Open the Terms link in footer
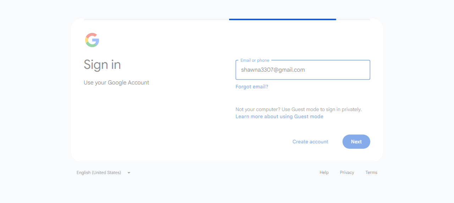 pyautogui.click(x=371, y=172)
